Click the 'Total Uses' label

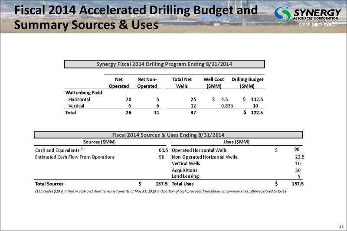coord(183,184)
